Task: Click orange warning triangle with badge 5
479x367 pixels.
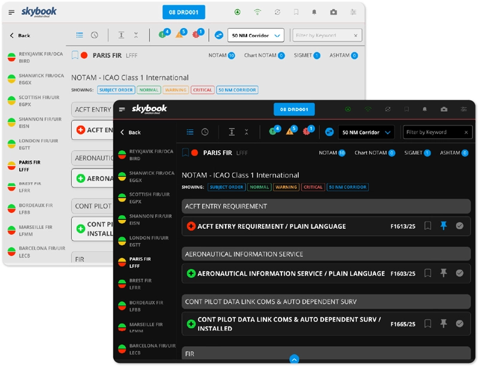Action: pyautogui.click(x=290, y=131)
